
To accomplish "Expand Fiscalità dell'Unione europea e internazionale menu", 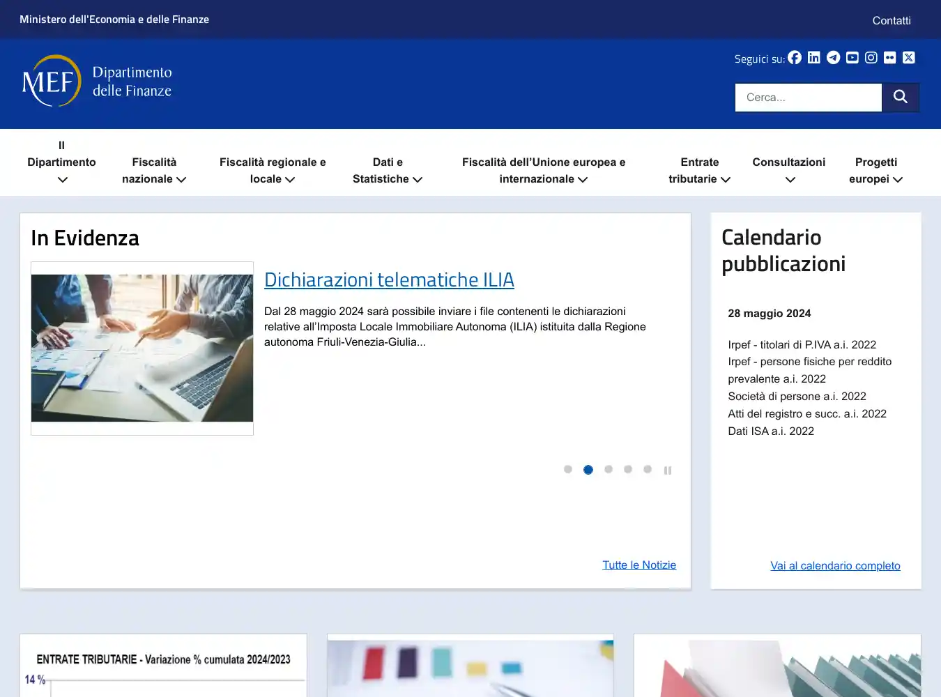I will 544,171.
